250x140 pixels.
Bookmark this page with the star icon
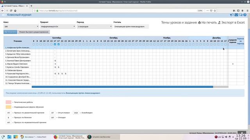click(x=215, y=10)
